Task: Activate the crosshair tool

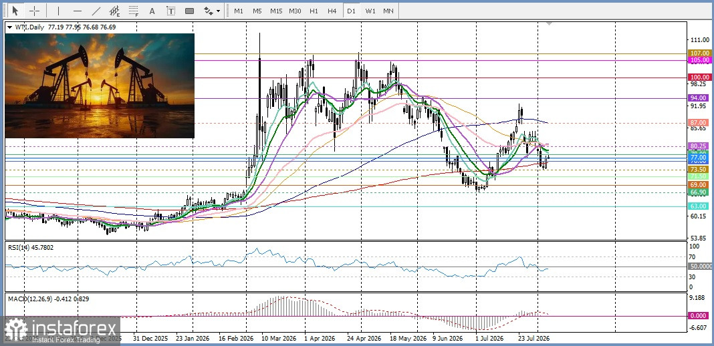Action: coord(35,11)
